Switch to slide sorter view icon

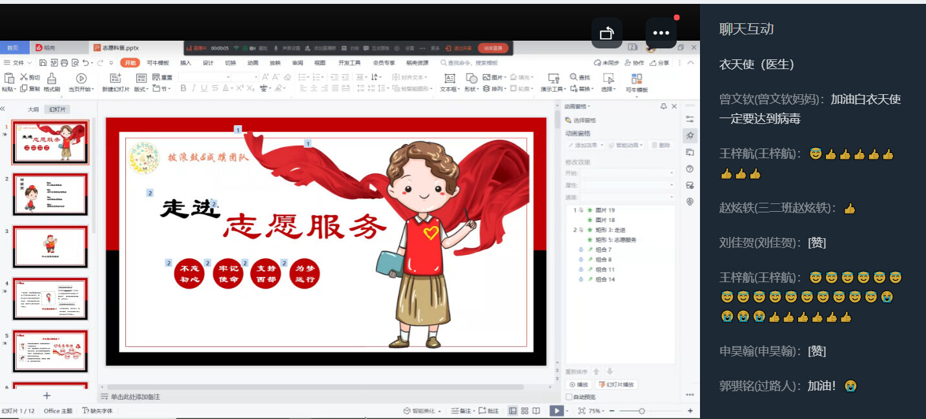pos(524,411)
